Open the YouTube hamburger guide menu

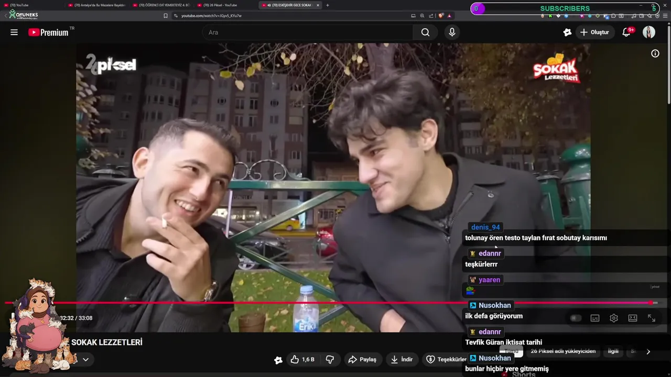(14, 32)
